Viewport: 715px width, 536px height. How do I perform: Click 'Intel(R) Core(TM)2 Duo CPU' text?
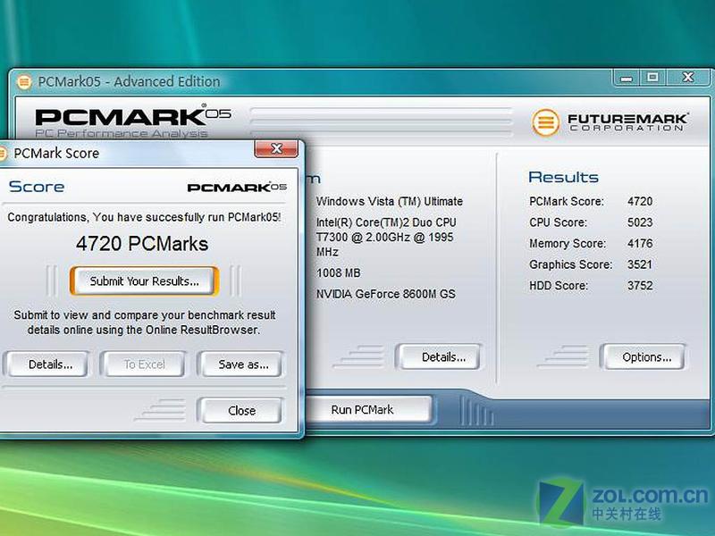[x=386, y=222]
